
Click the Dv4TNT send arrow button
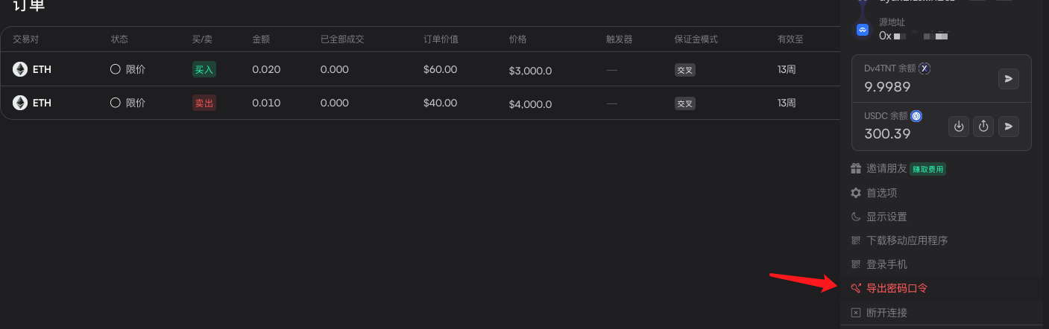(x=1009, y=78)
